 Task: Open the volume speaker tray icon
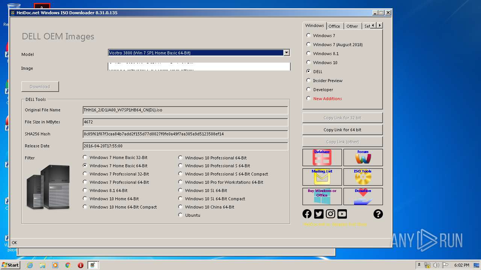[436, 265]
